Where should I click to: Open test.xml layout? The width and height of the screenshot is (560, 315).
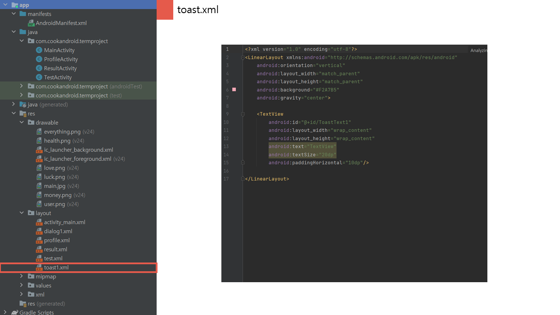pyautogui.click(x=53, y=258)
